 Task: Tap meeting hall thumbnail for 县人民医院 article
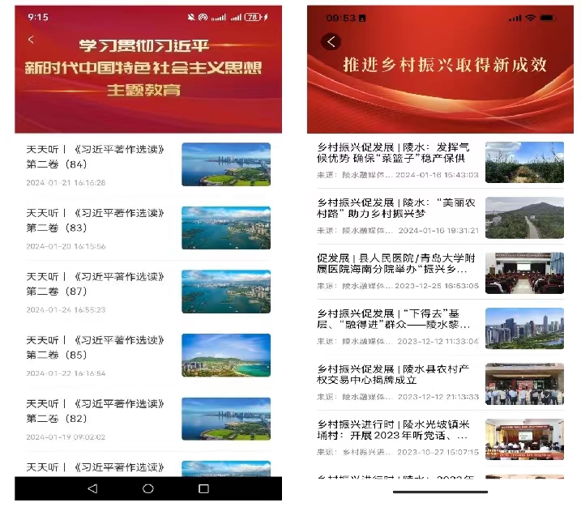523,272
